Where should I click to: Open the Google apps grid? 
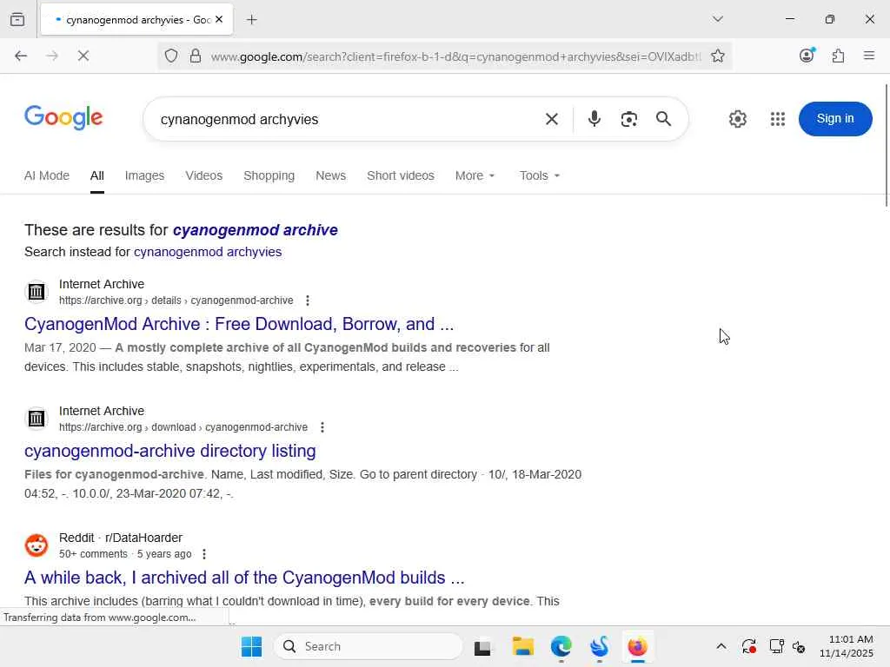click(778, 119)
